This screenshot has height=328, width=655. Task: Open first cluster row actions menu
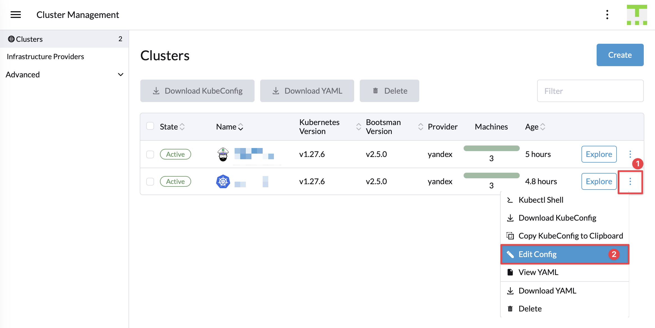tap(630, 154)
